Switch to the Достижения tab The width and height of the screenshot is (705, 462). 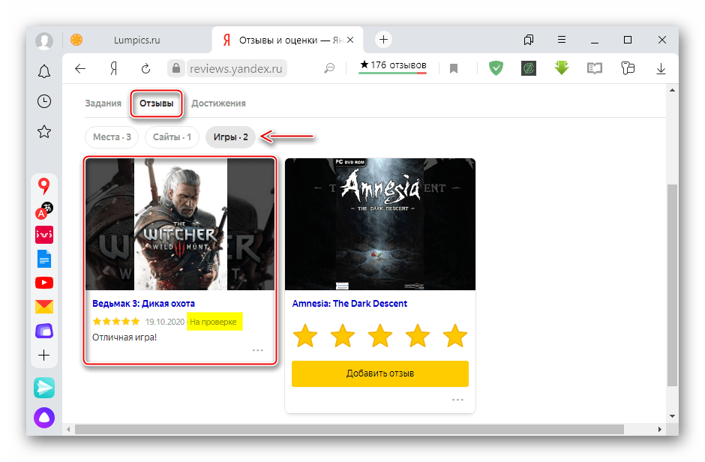tap(218, 103)
